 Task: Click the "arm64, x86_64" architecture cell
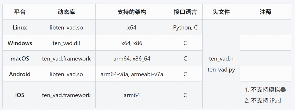coord(132,59)
